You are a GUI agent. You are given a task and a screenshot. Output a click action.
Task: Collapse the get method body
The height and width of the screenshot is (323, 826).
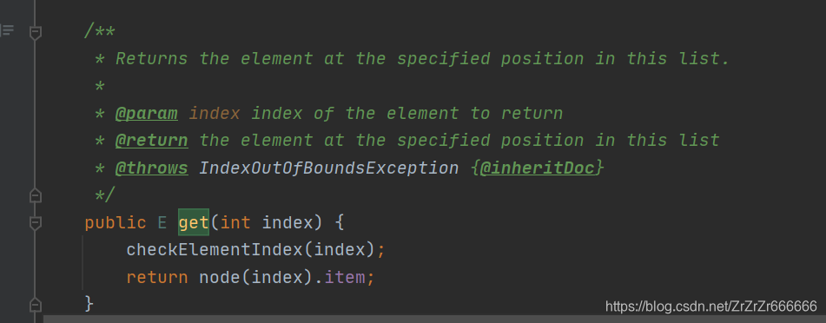(x=36, y=223)
